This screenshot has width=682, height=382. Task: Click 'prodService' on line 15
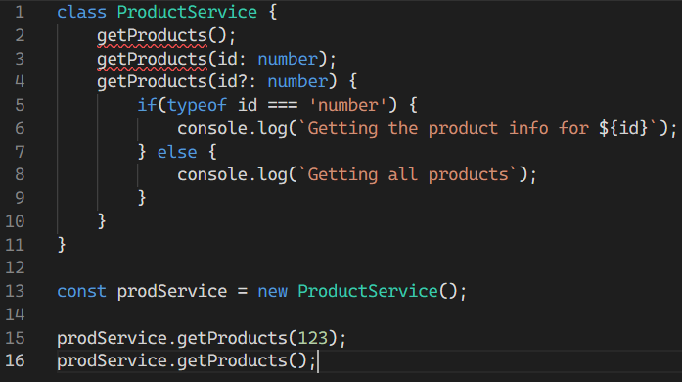coord(113,339)
